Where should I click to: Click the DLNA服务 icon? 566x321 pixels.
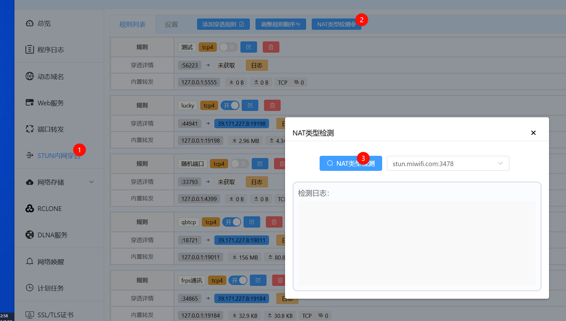click(x=30, y=235)
